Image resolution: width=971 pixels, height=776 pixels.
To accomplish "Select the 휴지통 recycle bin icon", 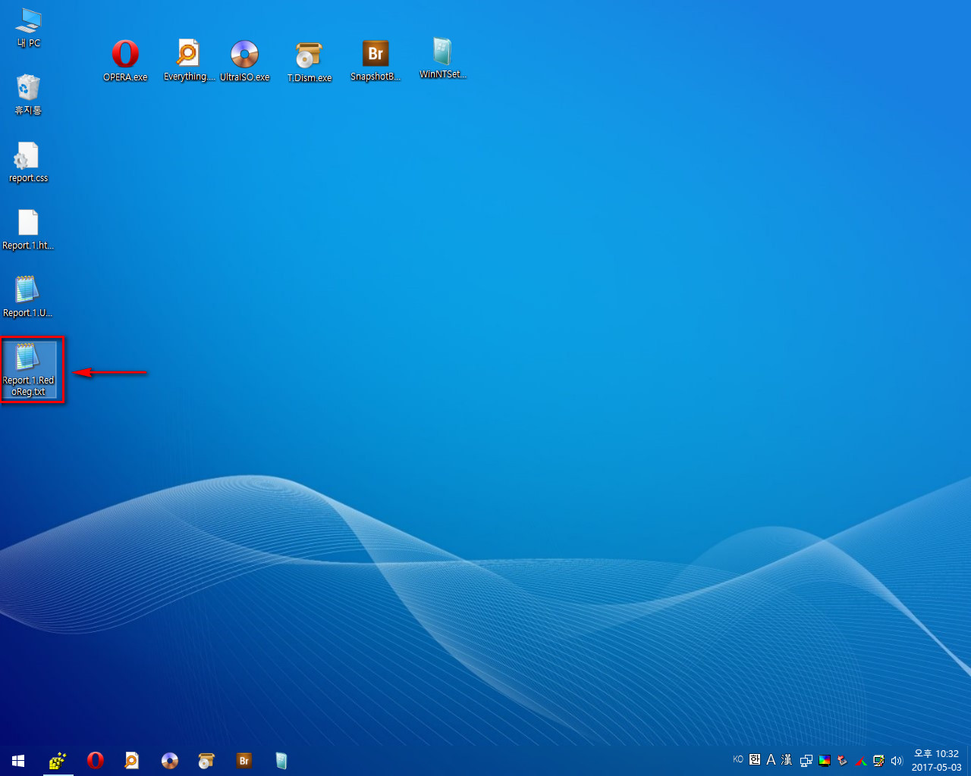I will point(28,95).
